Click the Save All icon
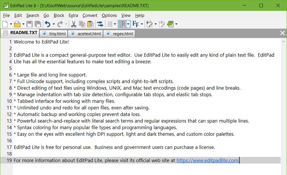This screenshot has height=175, width=287. click(38, 24)
